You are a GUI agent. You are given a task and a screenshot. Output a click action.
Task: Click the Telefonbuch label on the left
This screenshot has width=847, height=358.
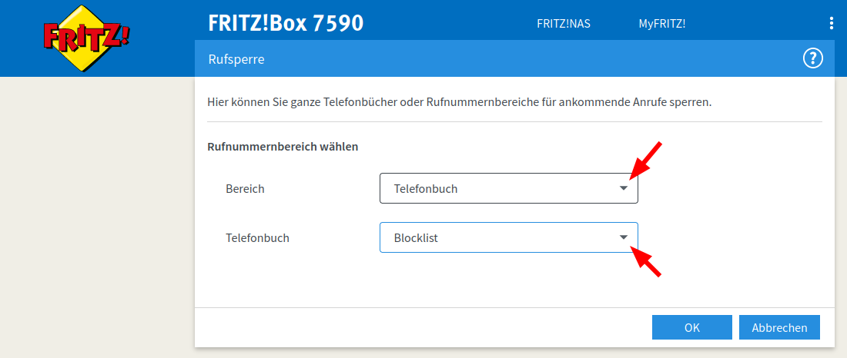257,238
